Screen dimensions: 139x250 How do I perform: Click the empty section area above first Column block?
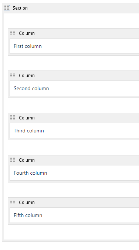(x=71, y=21)
